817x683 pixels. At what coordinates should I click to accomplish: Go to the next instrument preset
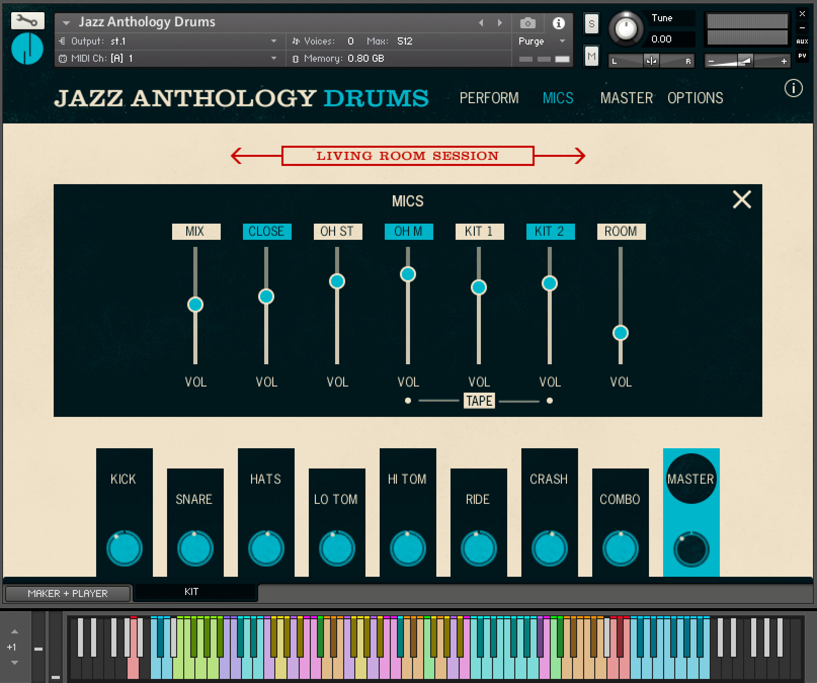[x=500, y=23]
